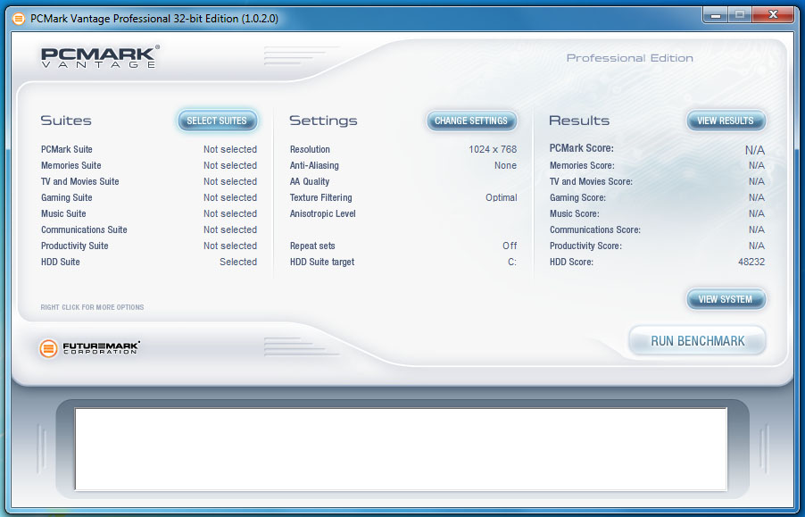This screenshot has width=805, height=517.
Task: Click the Suites section heading
Action: click(66, 121)
